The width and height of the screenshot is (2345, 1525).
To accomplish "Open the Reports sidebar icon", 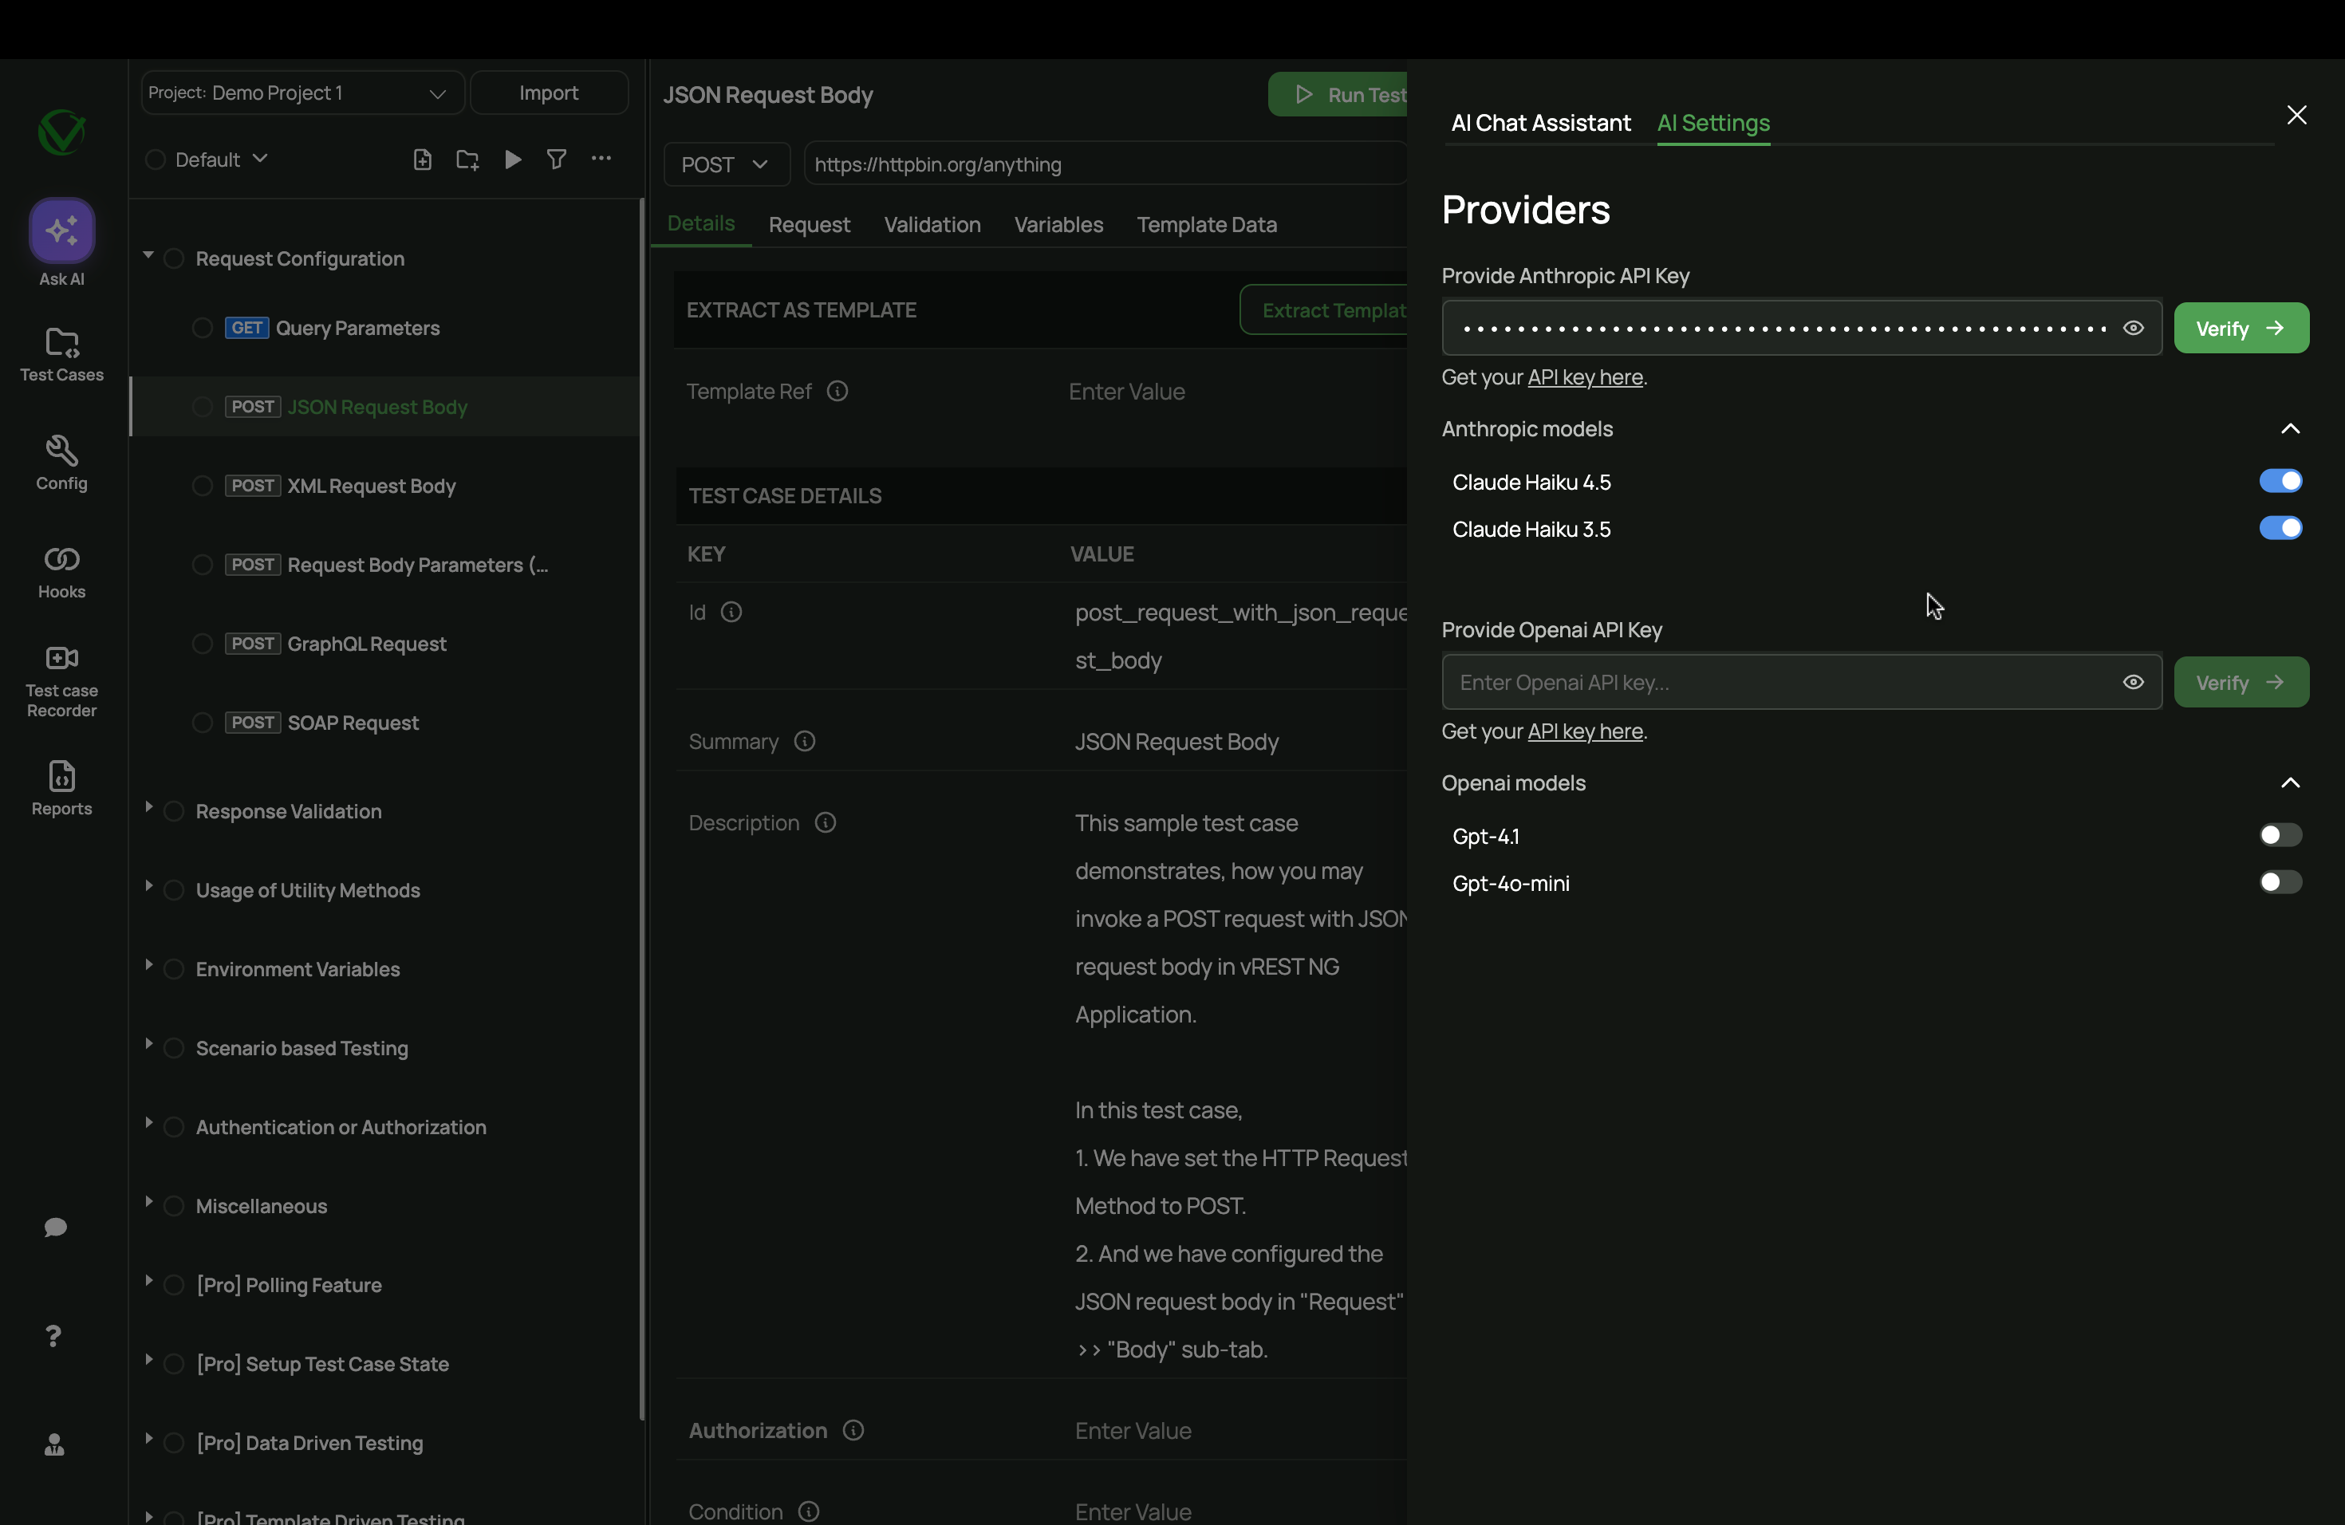I will pyautogui.click(x=61, y=778).
